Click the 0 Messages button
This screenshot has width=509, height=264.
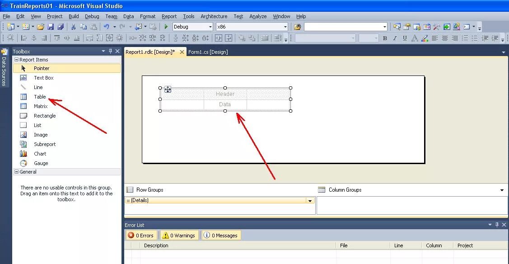coord(221,235)
